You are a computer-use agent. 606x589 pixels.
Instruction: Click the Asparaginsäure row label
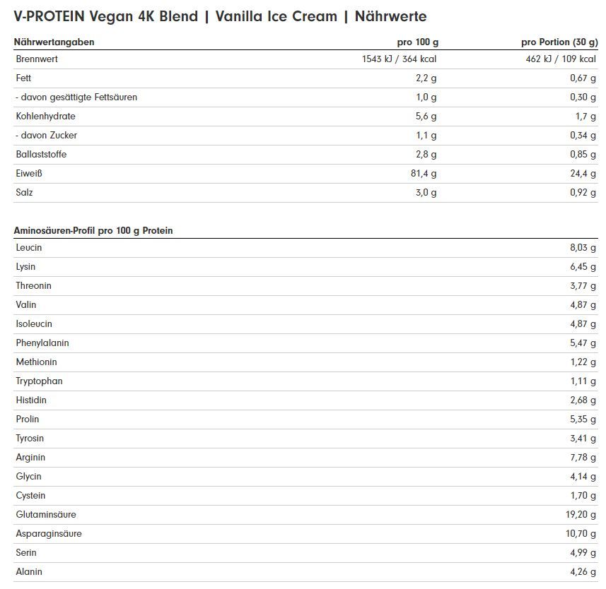click(49, 533)
